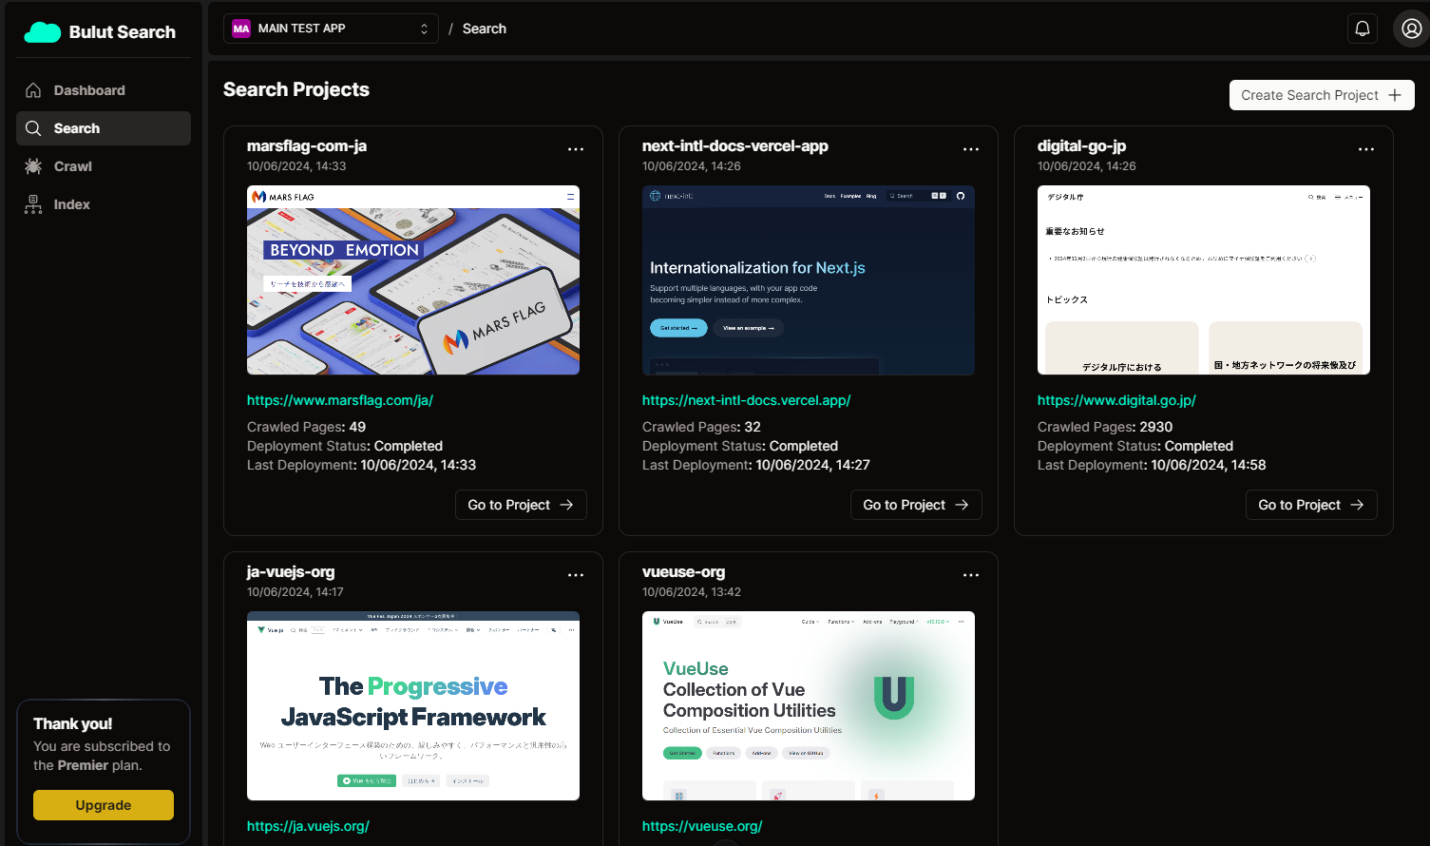
Task: Click Go to Project for marsflag-com-ja
Action: coord(521,505)
